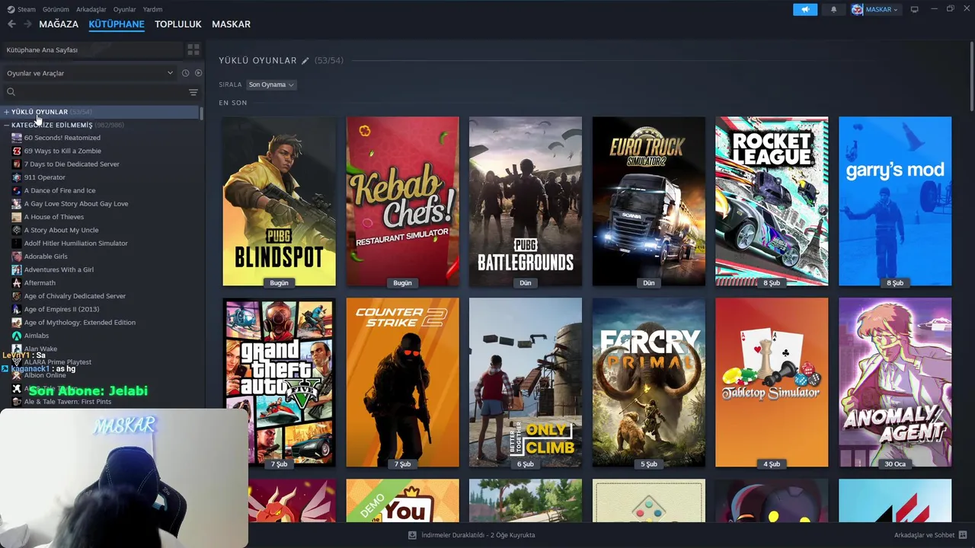Go to the KÜTÜPHANE tab
Viewport: 975px width, 548px height.
(117, 24)
